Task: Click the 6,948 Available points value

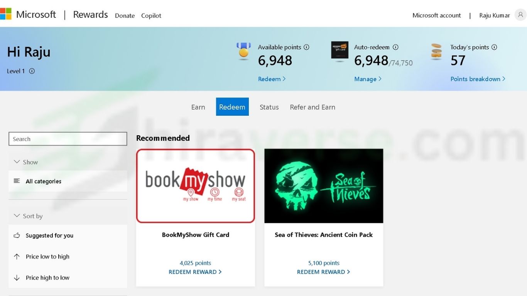Action: tap(275, 61)
